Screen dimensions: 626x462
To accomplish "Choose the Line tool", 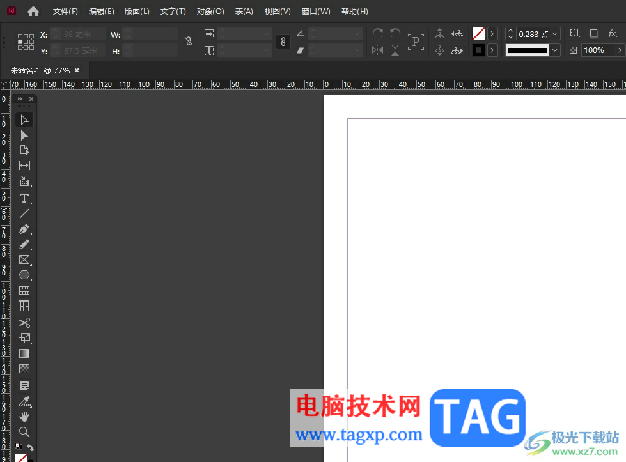I will [24, 213].
